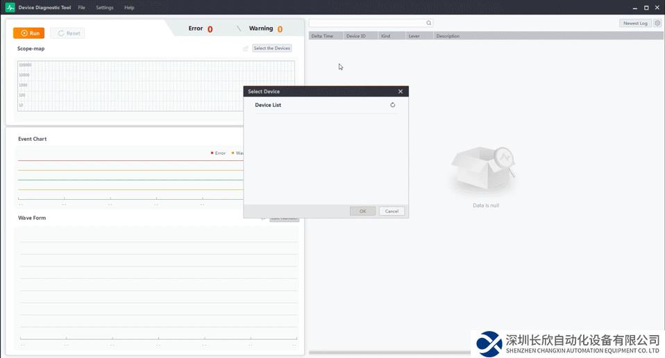Sort by Delta Time column header
The height and width of the screenshot is (358, 665).
(322, 36)
